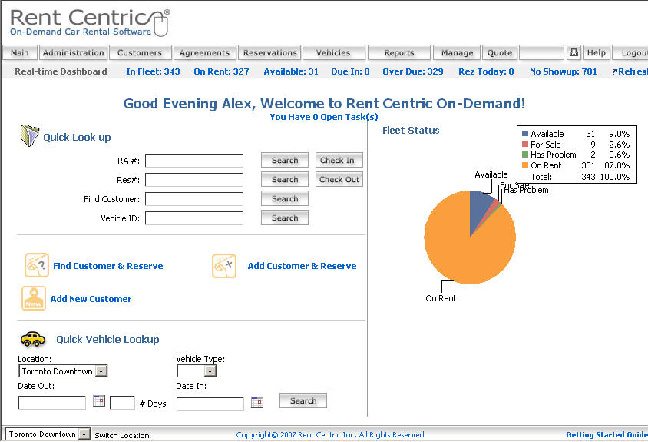The height and width of the screenshot is (442, 648).
Task: Click the Due In: 0 link
Action: click(350, 71)
